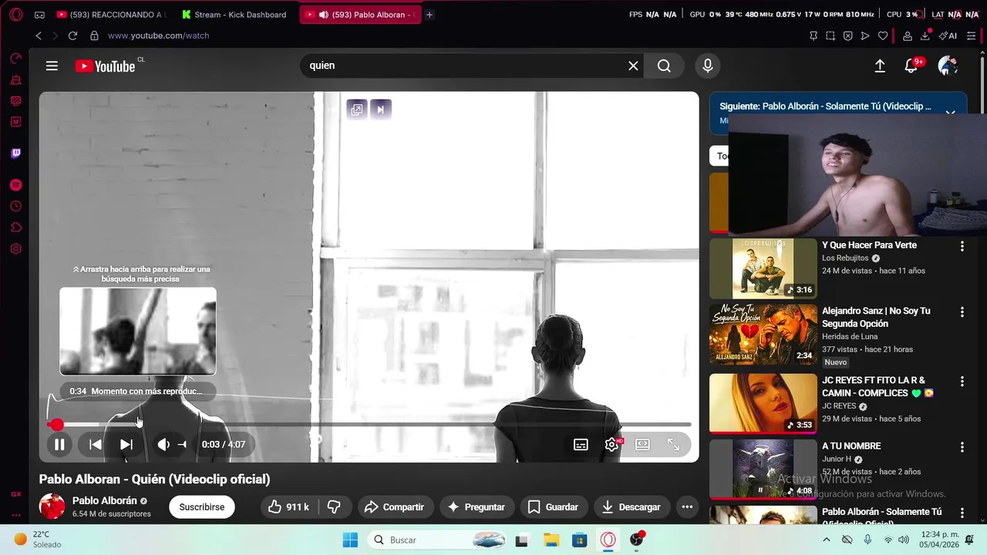Open Easy Setup sliders icon

tap(971, 35)
